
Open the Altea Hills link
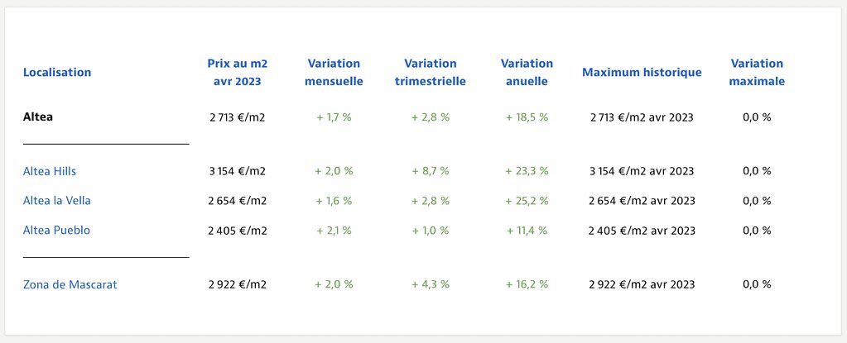[50, 171]
